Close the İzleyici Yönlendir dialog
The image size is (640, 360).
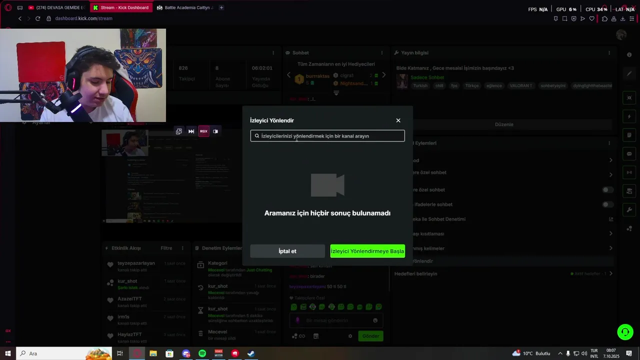[x=398, y=120]
